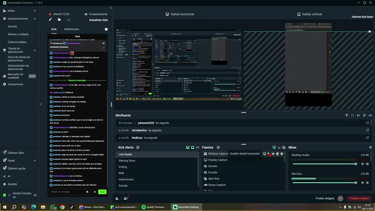This screenshot has width=375, height=211.
Task: Expand the pinned streamer promesa message
Action: [x=103, y=47]
